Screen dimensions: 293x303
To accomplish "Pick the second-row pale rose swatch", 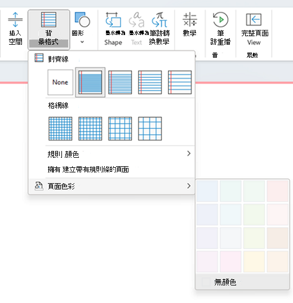I will click(277, 214).
